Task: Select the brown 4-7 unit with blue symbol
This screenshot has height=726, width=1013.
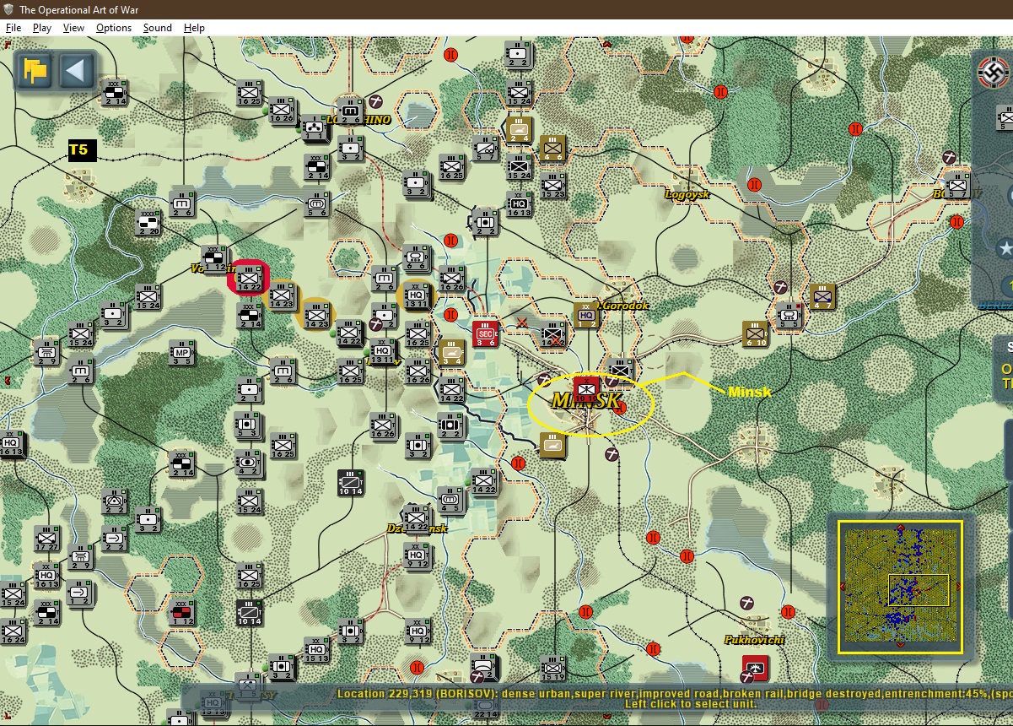Action: (x=822, y=296)
